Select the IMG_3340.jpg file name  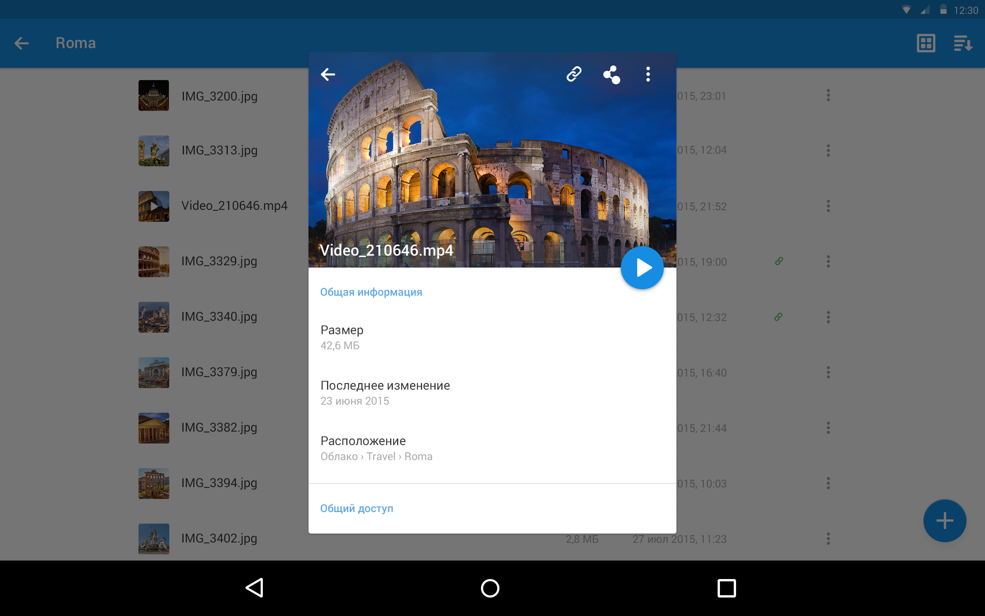(219, 316)
